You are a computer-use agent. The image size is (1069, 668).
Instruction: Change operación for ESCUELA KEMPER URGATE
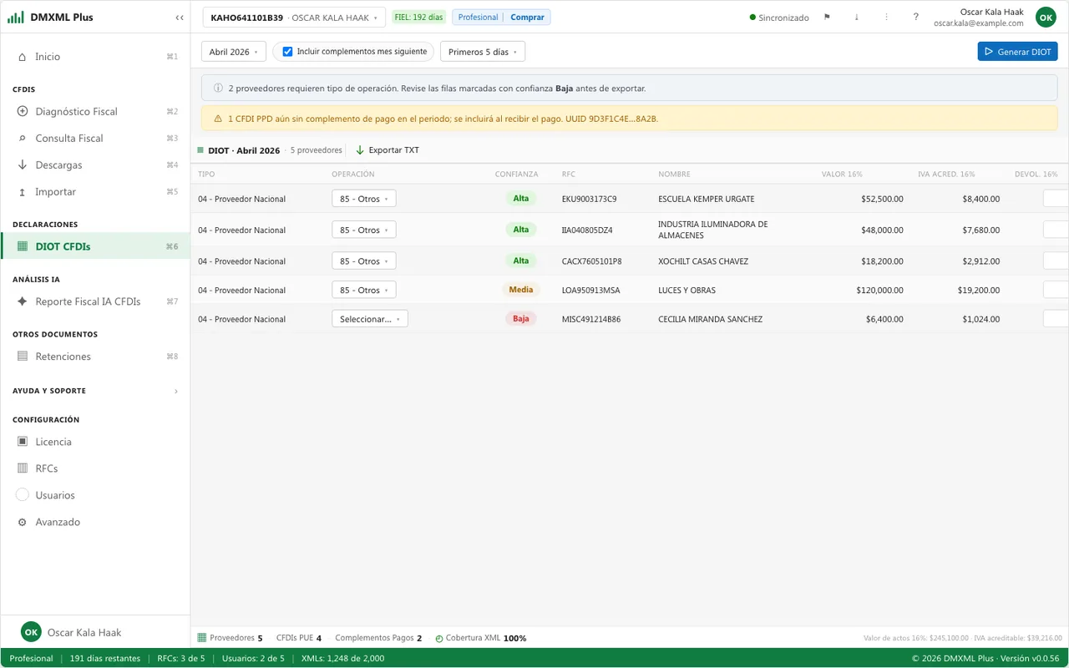click(364, 199)
